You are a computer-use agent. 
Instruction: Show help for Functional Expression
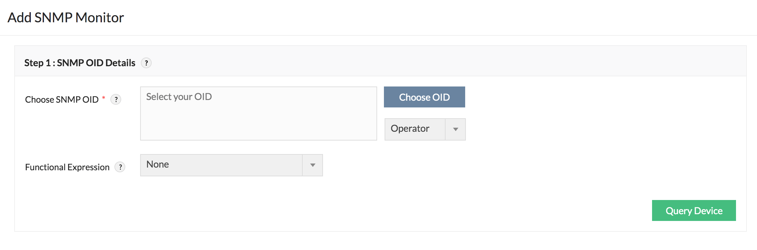coord(120,167)
